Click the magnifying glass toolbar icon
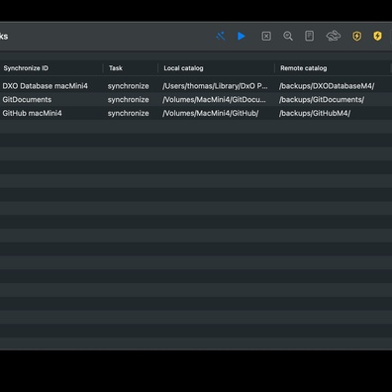The height and width of the screenshot is (392, 392). coord(288,36)
